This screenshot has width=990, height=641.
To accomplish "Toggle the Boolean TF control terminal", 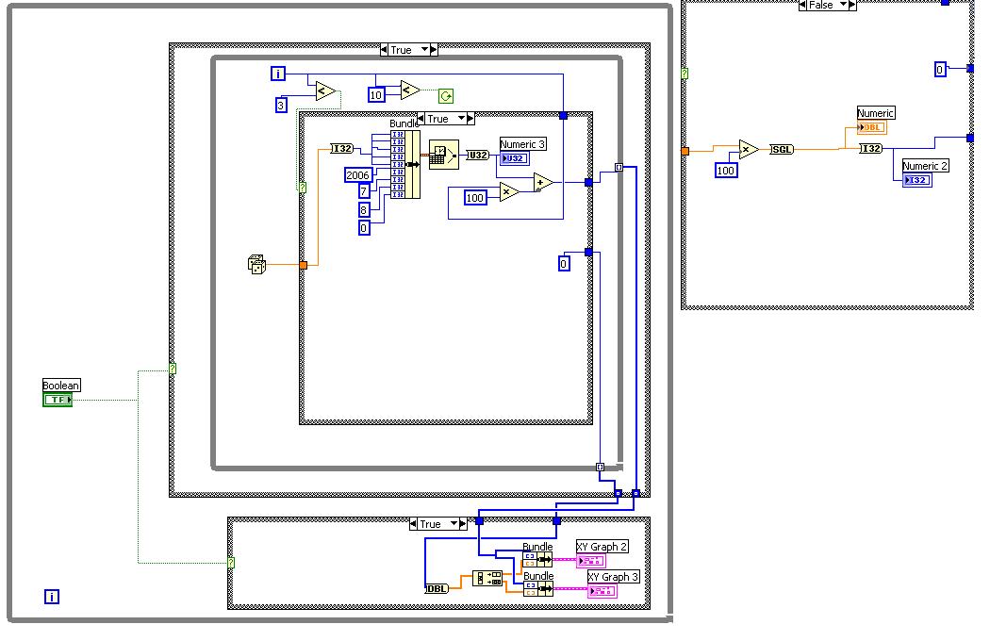I will (58, 400).
